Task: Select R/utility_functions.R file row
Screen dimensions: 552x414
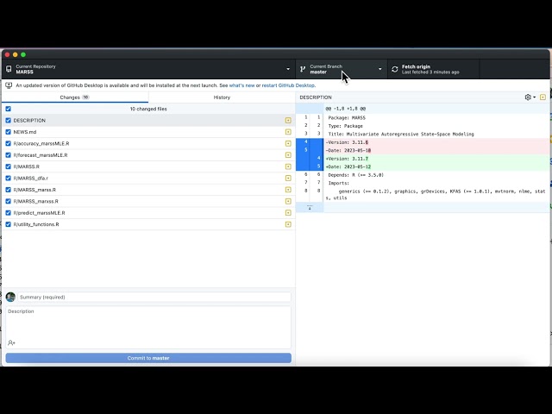Action: point(148,224)
